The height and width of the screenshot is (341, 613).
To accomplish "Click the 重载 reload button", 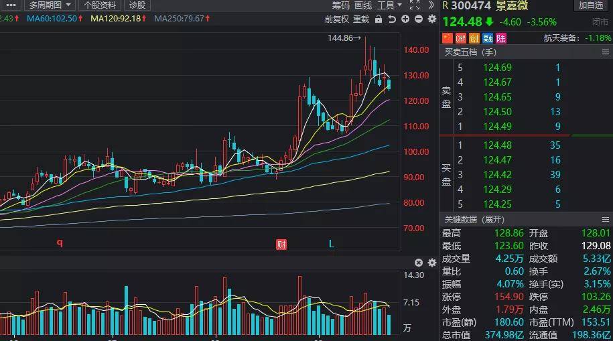I will point(361,19).
